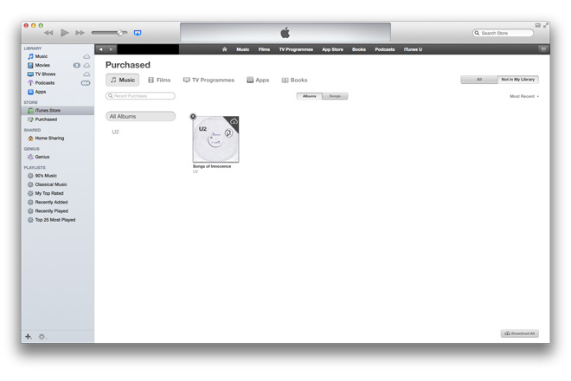Switch to the mini player icon
This screenshot has height=381, width=571.
pyautogui.click(x=537, y=25)
